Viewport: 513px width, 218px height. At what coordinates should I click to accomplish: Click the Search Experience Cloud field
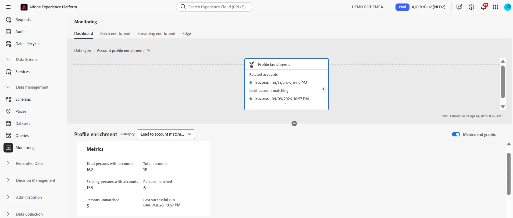point(215,7)
